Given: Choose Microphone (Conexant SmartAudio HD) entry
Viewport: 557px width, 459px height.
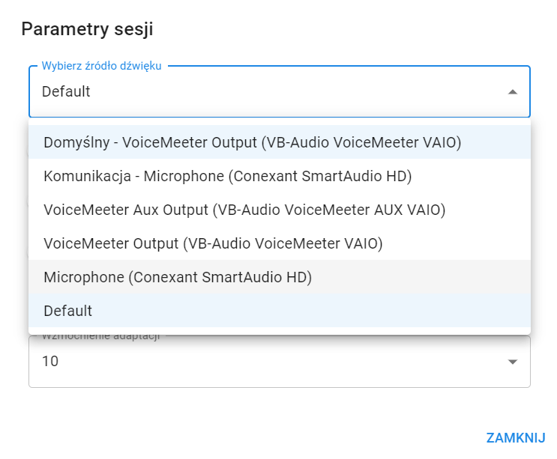Looking at the screenshot, I should pyautogui.click(x=178, y=277).
